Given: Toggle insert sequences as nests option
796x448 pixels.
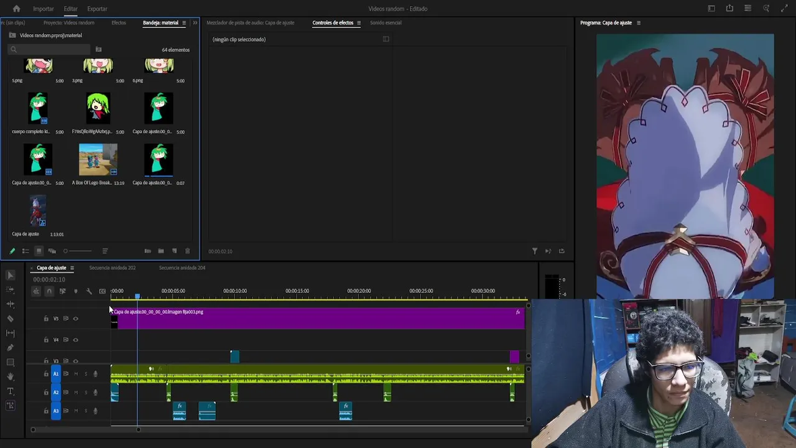Looking at the screenshot, I should (x=36, y=291).
